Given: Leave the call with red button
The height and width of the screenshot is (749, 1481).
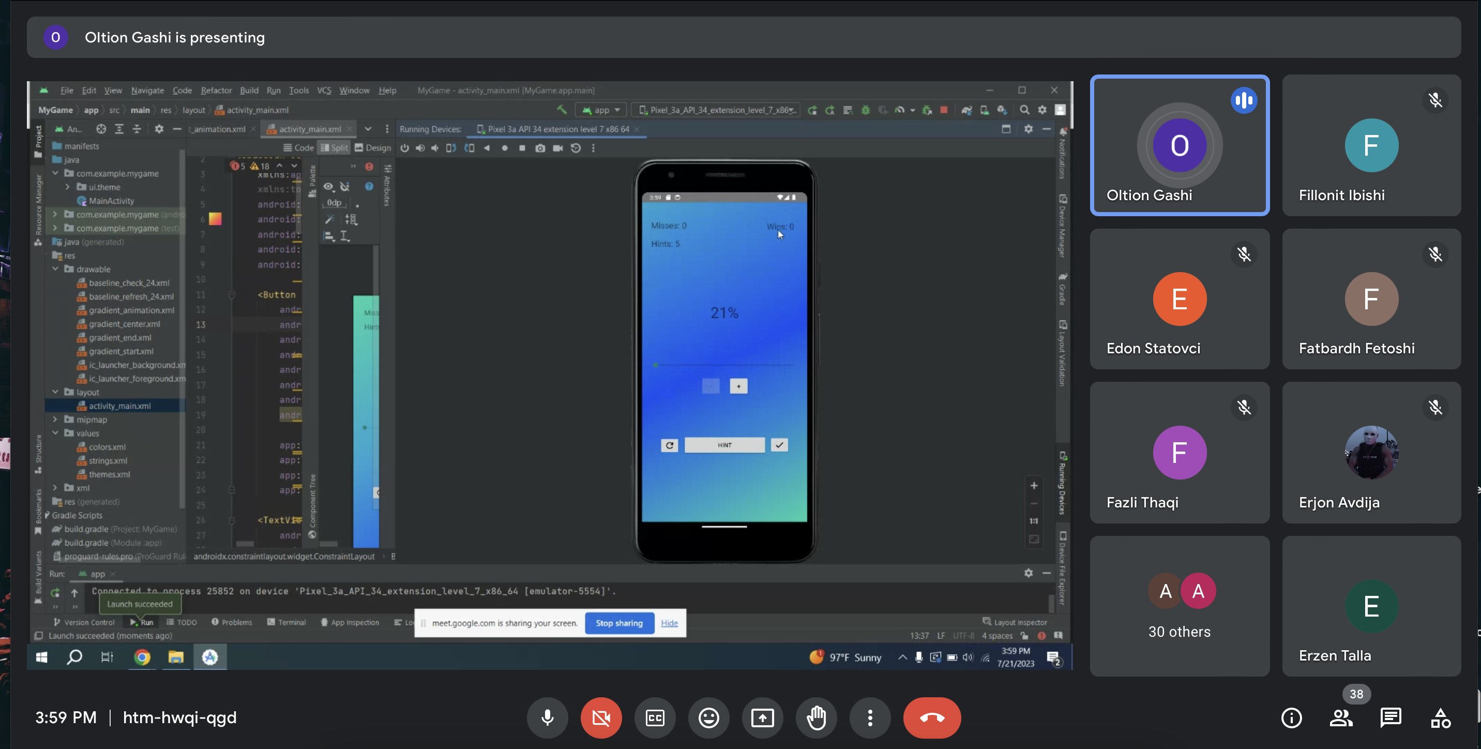Looking at the screenshot, I should [931, 718].
